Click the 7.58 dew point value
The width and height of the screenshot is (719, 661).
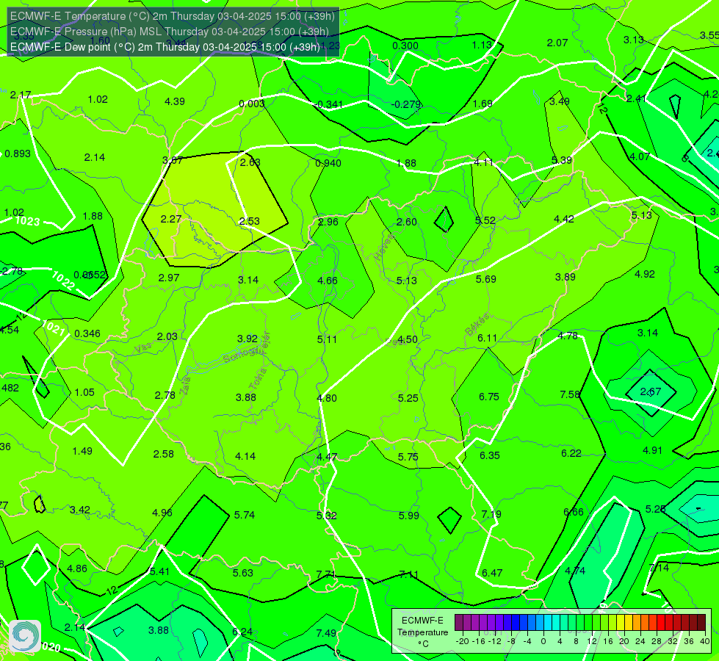(570, 394)
